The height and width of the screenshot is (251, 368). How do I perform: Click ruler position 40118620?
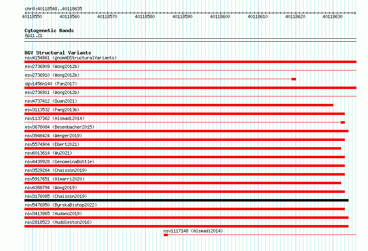(295, 16)
